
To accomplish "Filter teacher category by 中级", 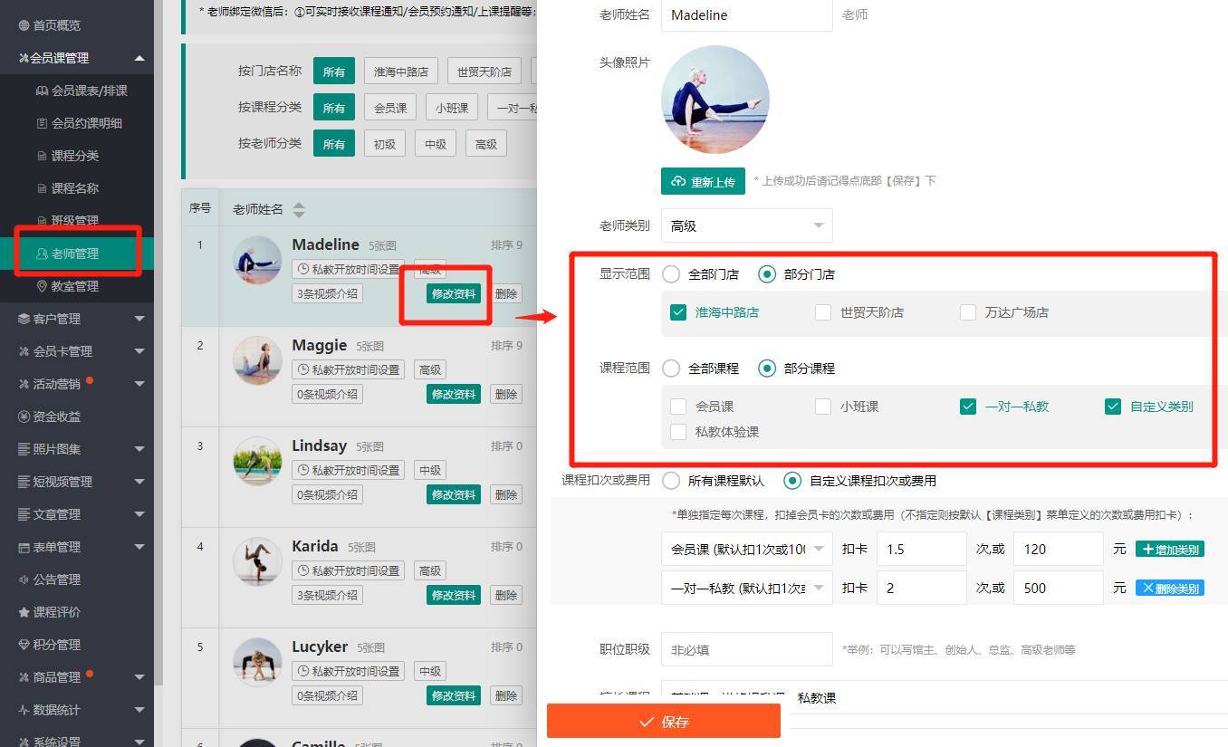I will point(436,144).
